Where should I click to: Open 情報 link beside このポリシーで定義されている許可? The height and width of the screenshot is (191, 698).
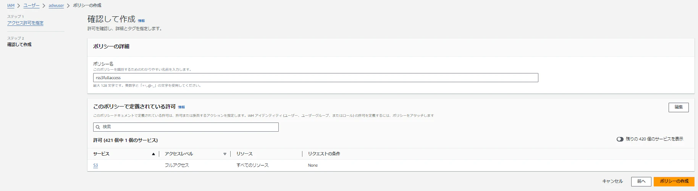(181, 107)
